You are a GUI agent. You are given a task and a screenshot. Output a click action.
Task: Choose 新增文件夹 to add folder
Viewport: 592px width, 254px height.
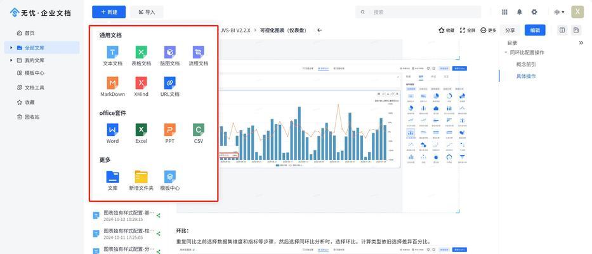[141, 177]
